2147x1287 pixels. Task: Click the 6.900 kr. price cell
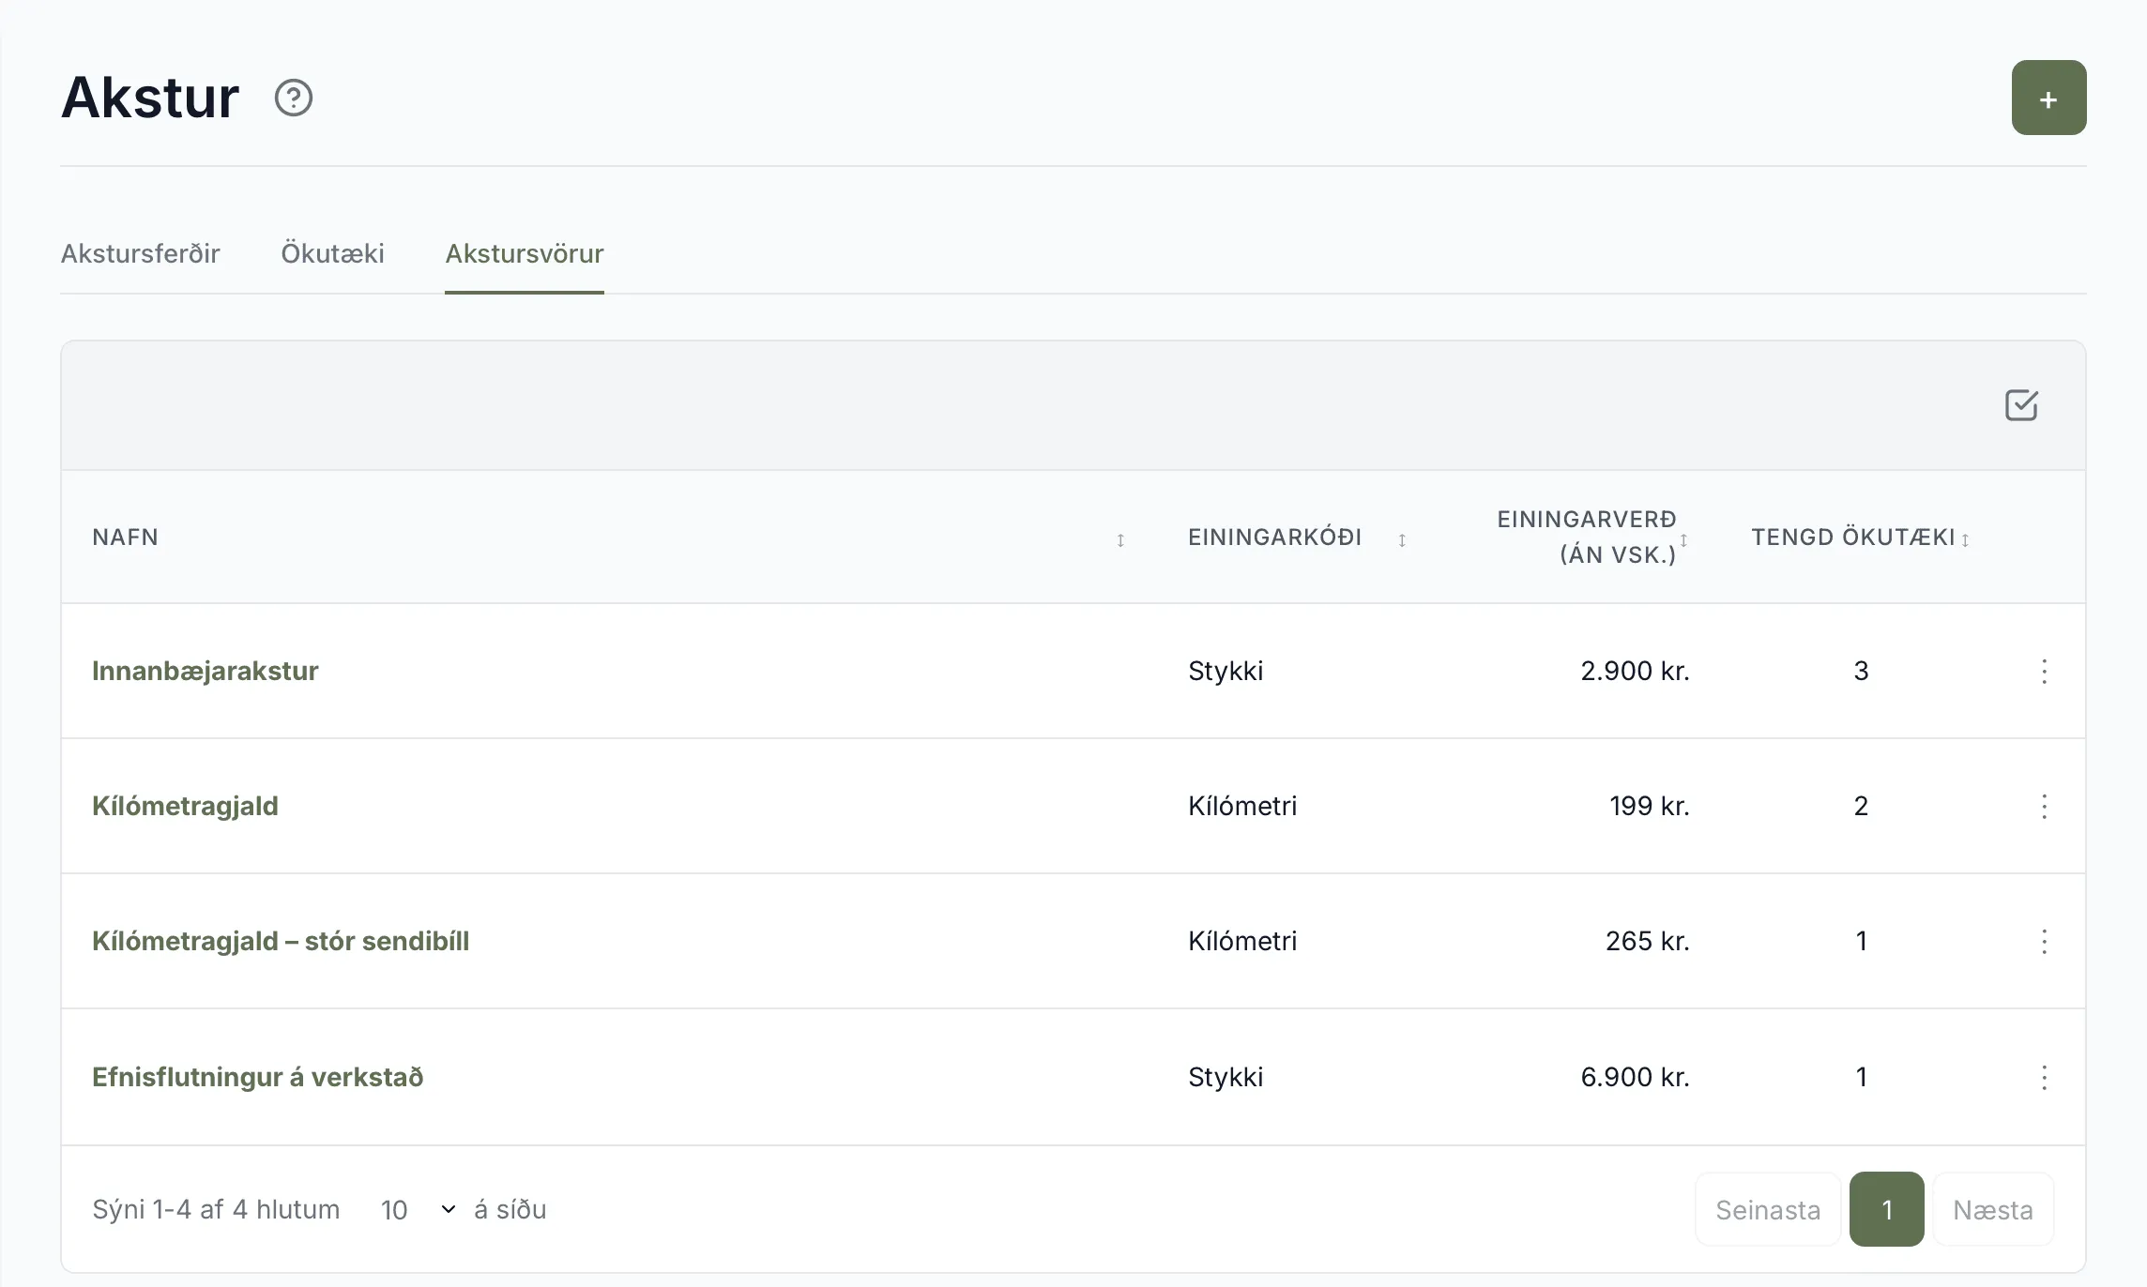pyautogui.click(x=1635, y=1077)
